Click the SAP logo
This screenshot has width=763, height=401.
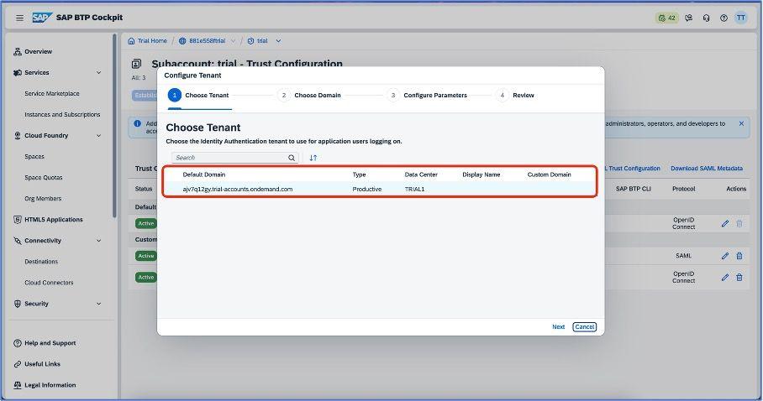42,18
